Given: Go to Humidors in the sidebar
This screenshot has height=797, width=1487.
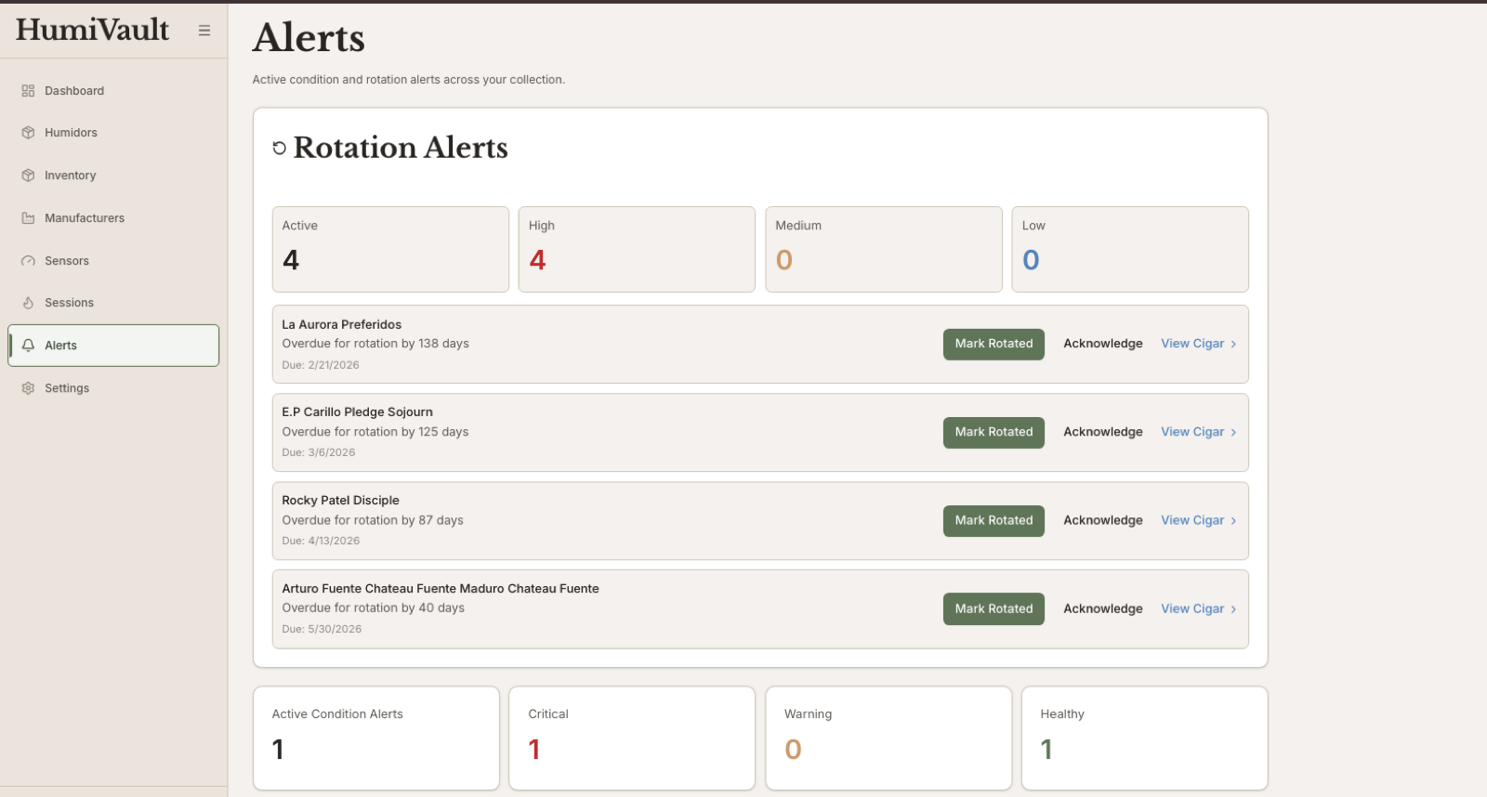Looking at the screenshot, I should [x=113, y=133].
